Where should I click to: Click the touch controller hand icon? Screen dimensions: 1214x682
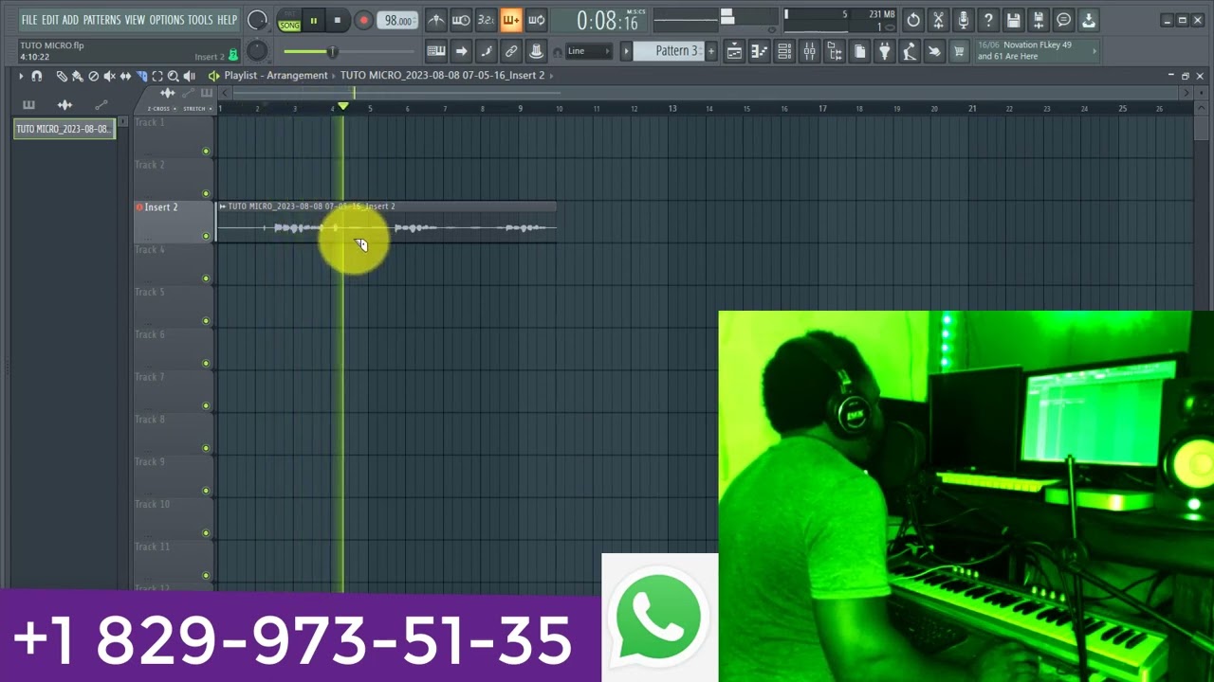pos(934,51)
